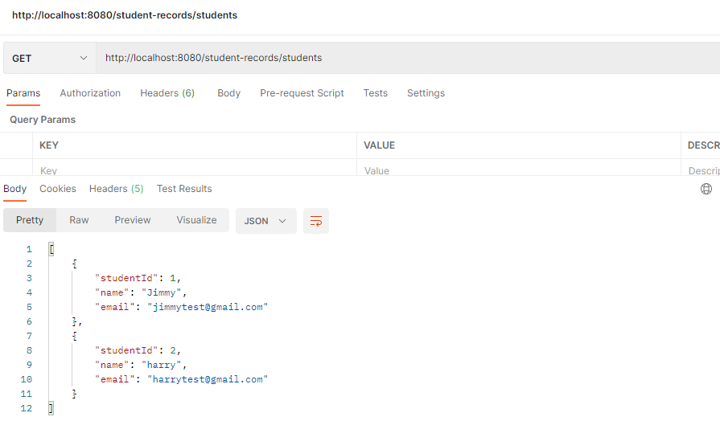The height and width of the screenshot is (421, 720).
Task: Switch to the Params tab
Action: pyautogui.click(x=23, y=93)
